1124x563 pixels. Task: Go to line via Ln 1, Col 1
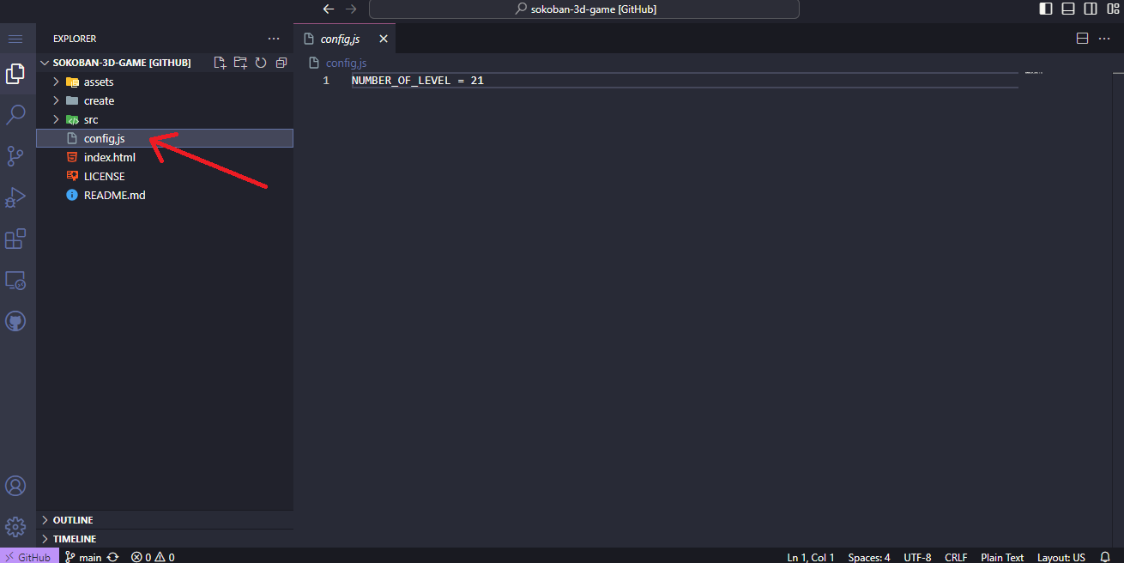click(x=811, y=557)
